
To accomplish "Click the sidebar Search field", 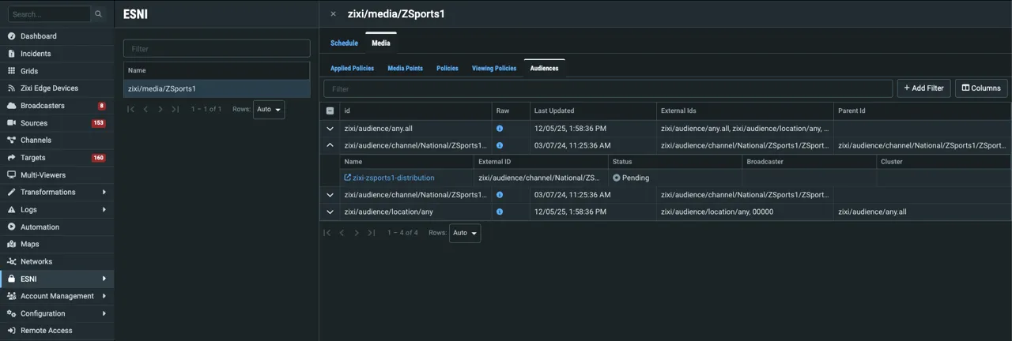I will click(x=49, y=14).
